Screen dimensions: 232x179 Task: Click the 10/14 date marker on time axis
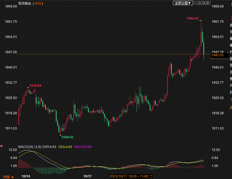pos(26,176)
